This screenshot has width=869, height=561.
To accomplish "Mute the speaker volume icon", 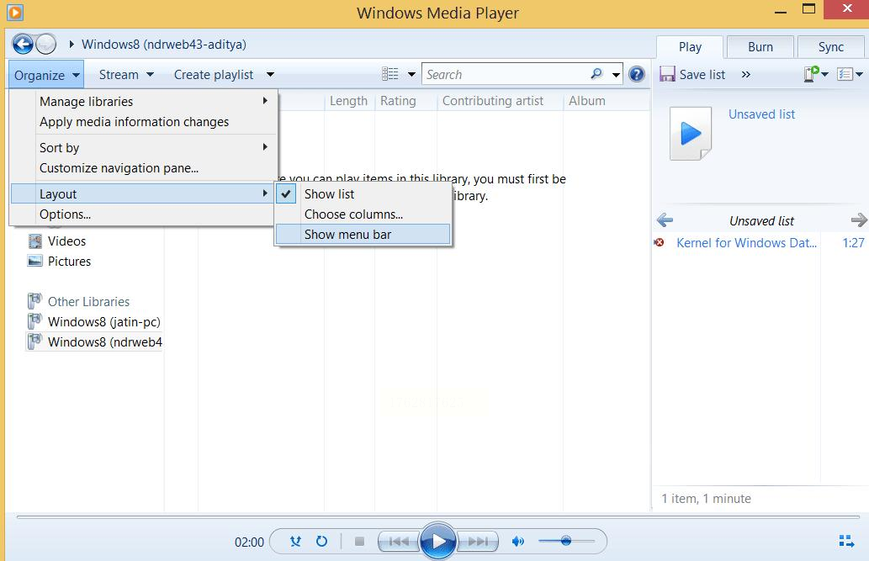I will (x=518, y=542).
